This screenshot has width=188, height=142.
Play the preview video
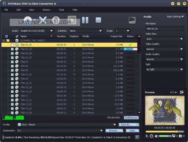tap(147, 136)
